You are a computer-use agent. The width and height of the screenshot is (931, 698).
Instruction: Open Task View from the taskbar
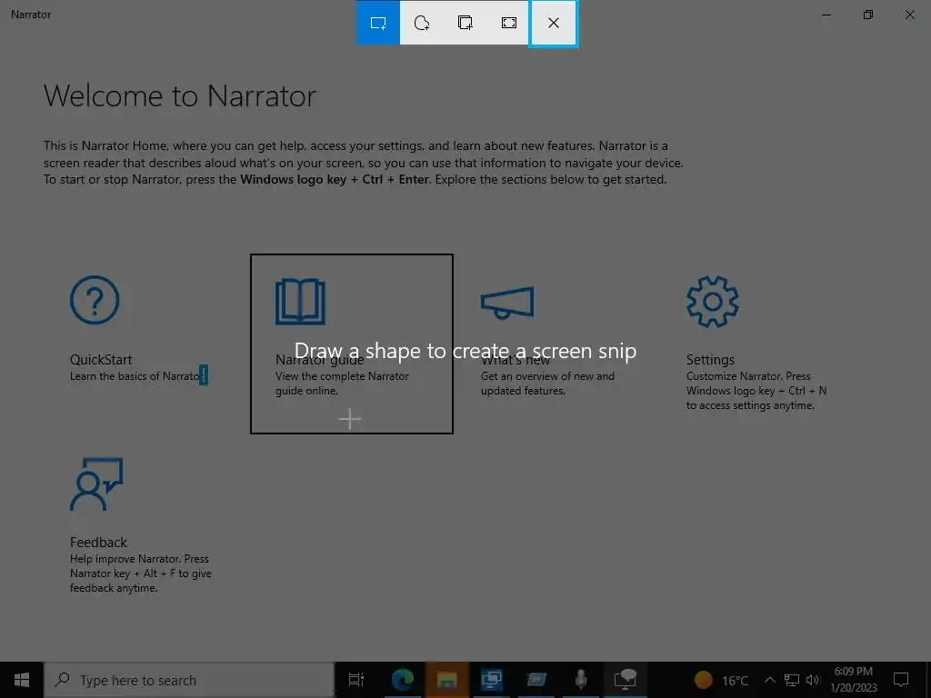355,680
